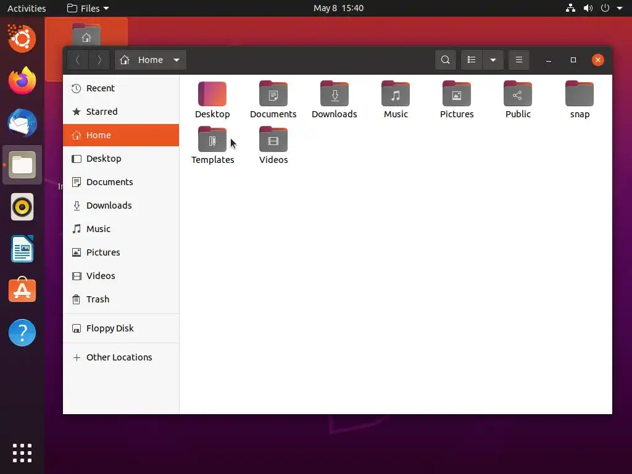632x474 pixels.
Task: Open the Pictures folder icon in the file grid
Action: tap(457, 94)
